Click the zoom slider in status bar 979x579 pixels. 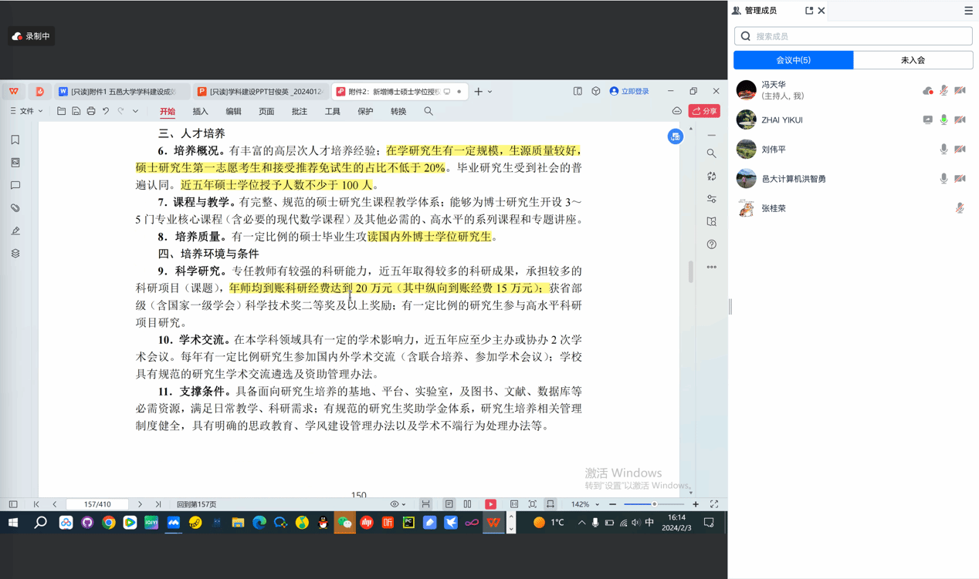(x=654, y=504)
